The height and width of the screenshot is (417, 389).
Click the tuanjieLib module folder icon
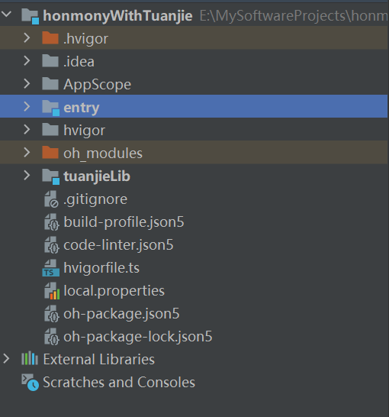50,176
